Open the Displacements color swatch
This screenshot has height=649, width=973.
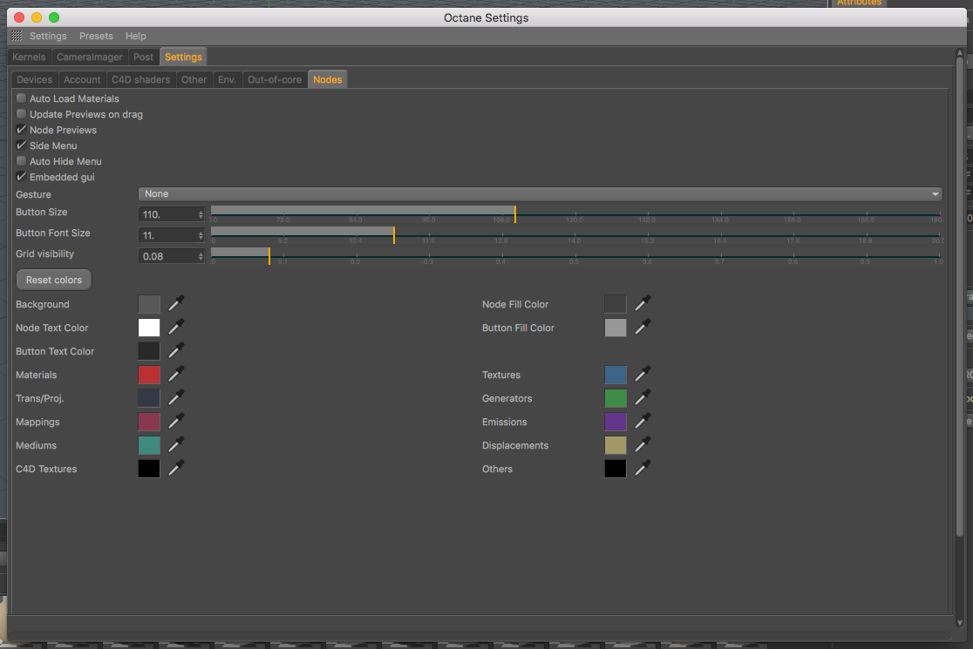(x=616, y=446)
